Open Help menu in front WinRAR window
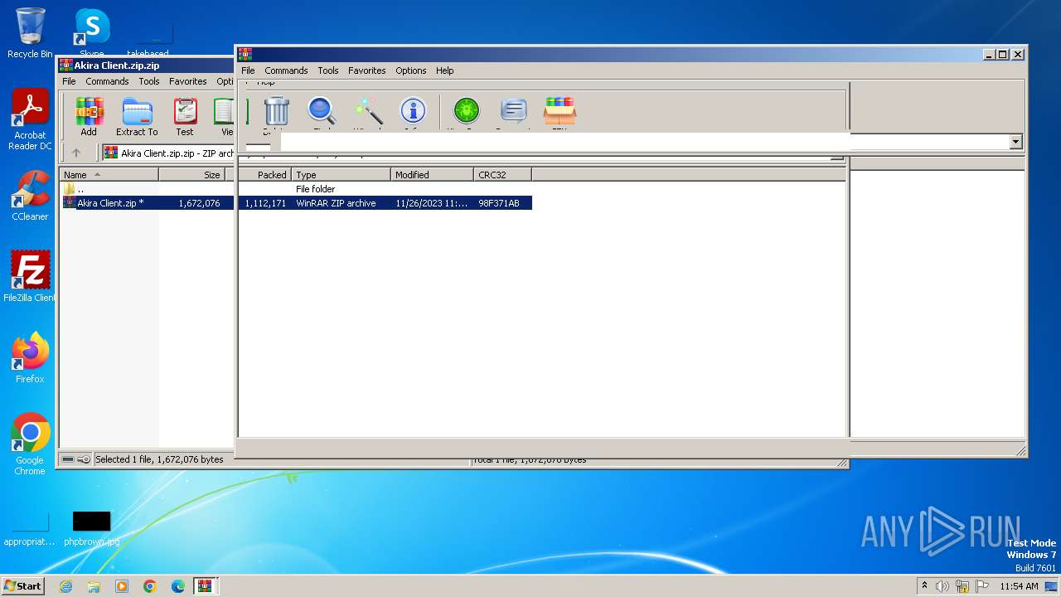This screenshot has height=597, width=1061. pyautogui.click(x=444, y=70)
